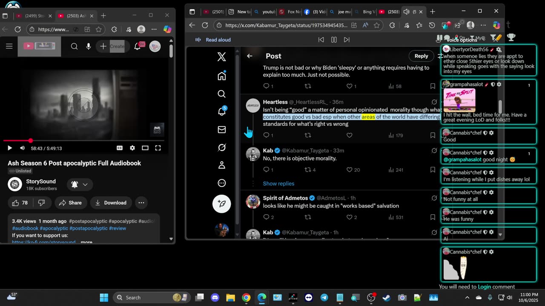
Task: Open Copilot in the X Edge window
Action: pyautogui.click(x=496, y=25)
